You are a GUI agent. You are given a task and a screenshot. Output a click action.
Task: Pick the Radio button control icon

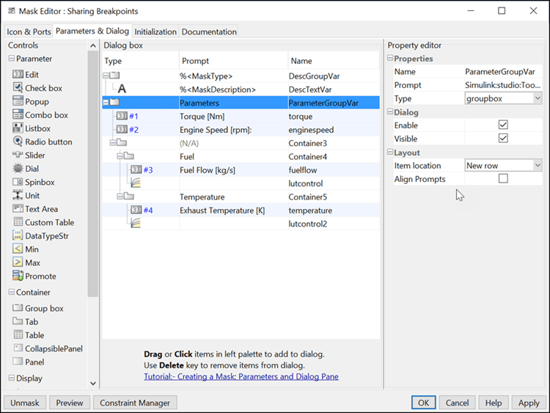click(x=18, y=142)
